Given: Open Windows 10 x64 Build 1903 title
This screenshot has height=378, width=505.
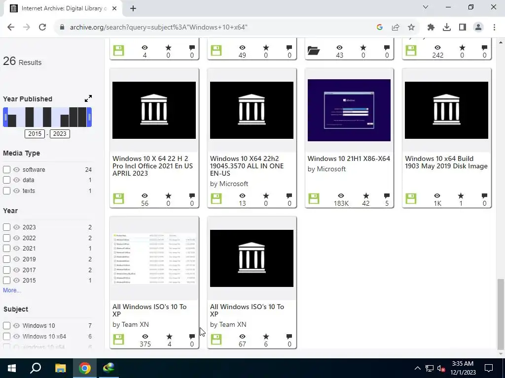Looking at the screenshot, I should click(446, 162).
